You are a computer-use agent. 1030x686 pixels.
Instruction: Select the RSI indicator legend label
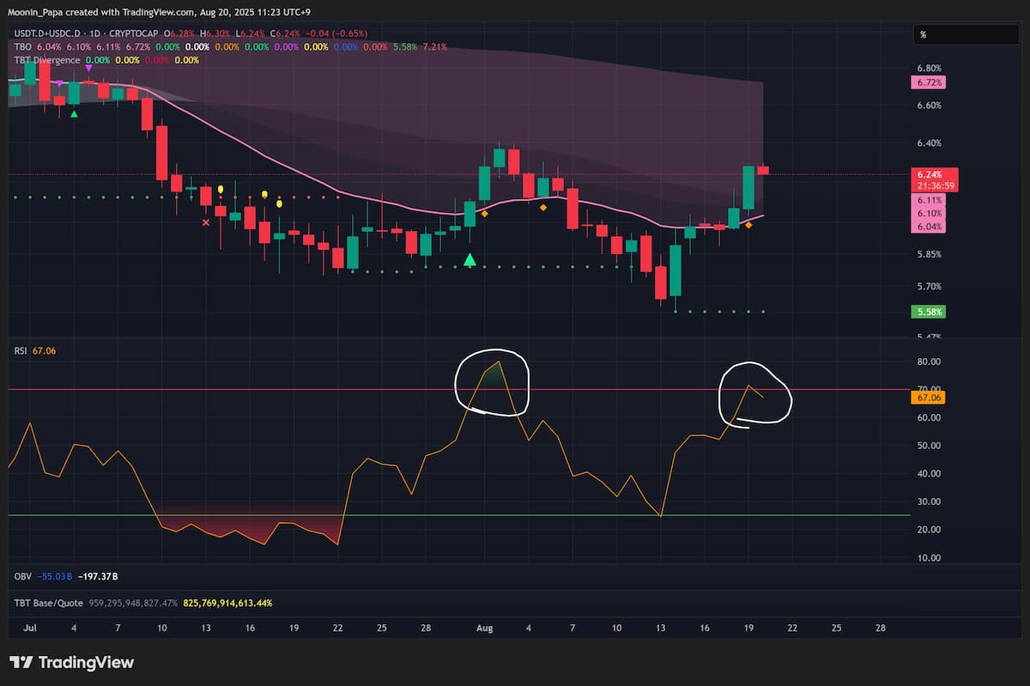click(21, 350)
